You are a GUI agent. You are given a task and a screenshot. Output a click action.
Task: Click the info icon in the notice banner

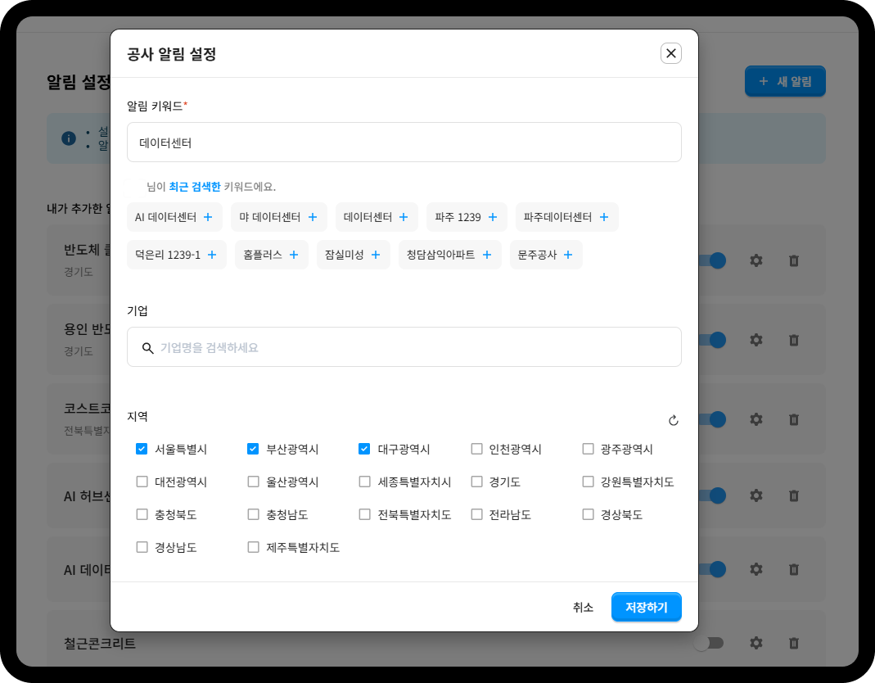point(69,138)
